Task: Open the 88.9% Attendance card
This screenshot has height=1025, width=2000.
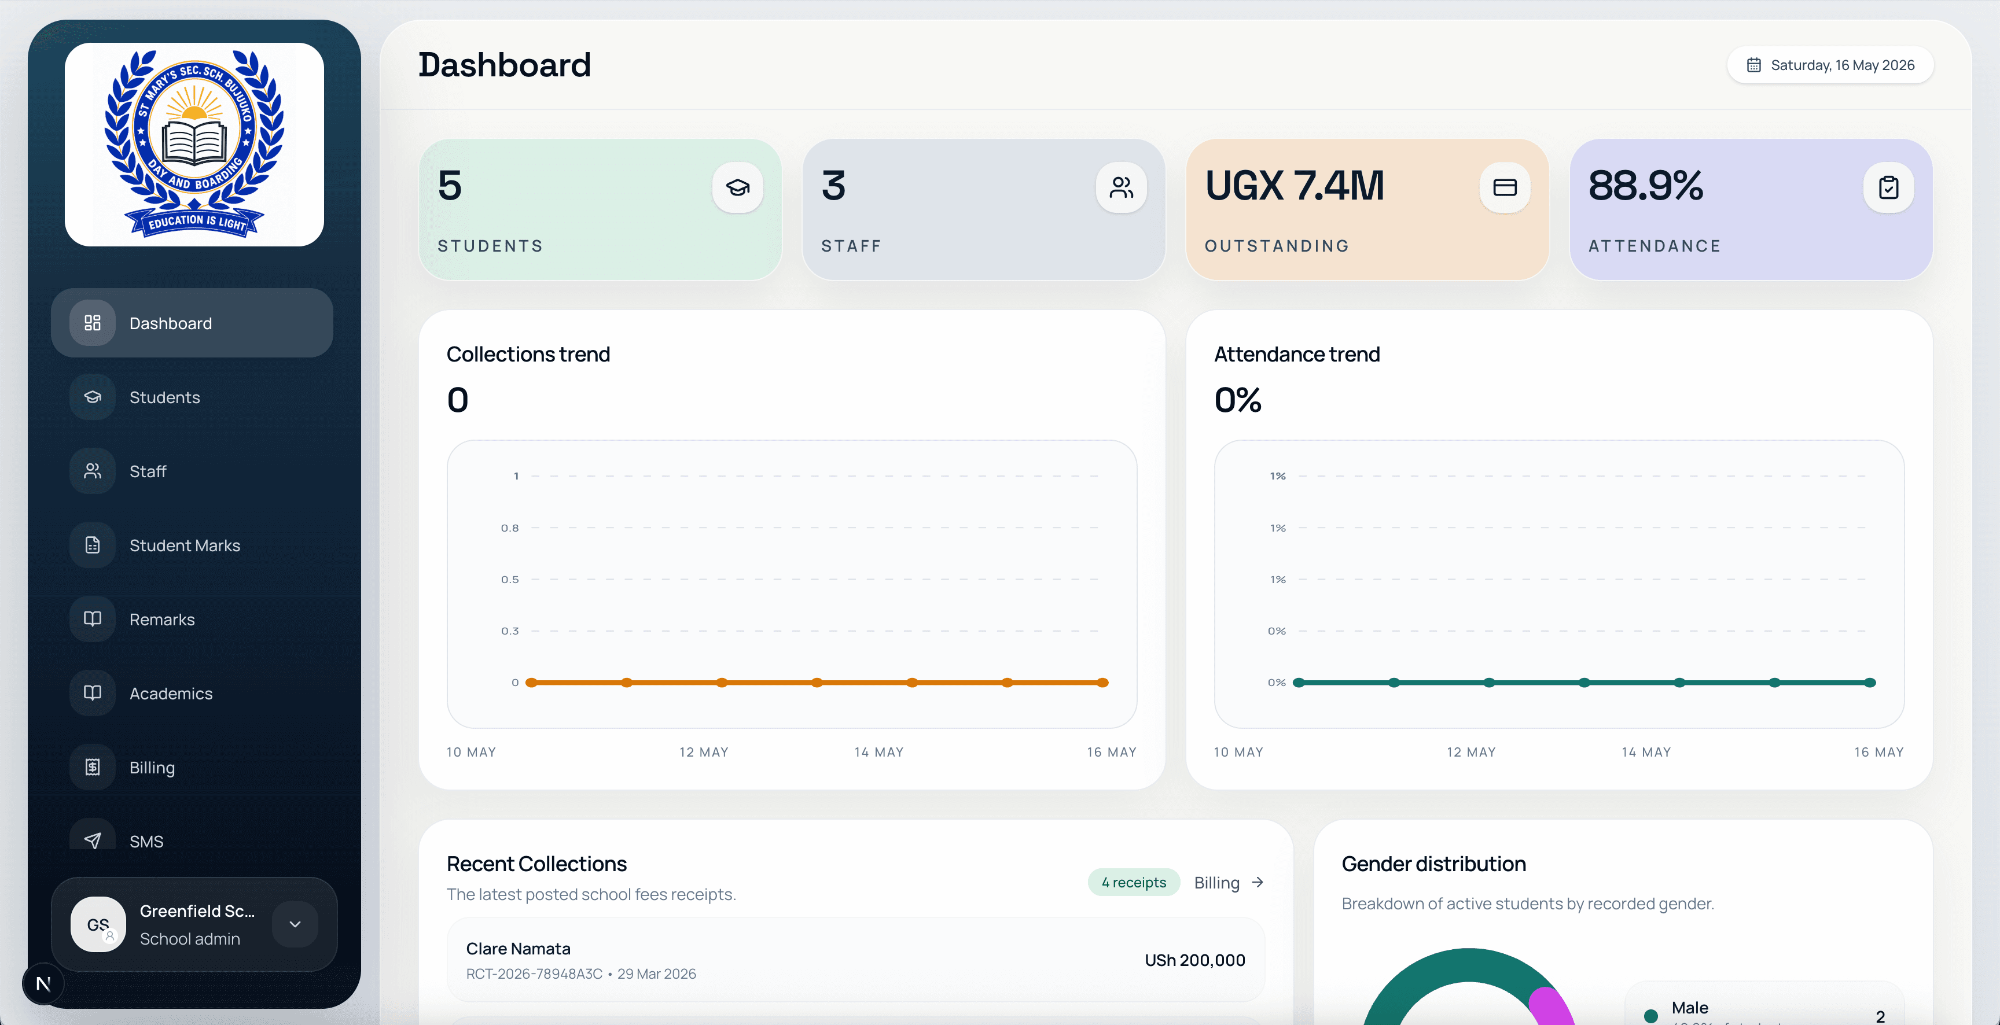Action: (1751, 209)
